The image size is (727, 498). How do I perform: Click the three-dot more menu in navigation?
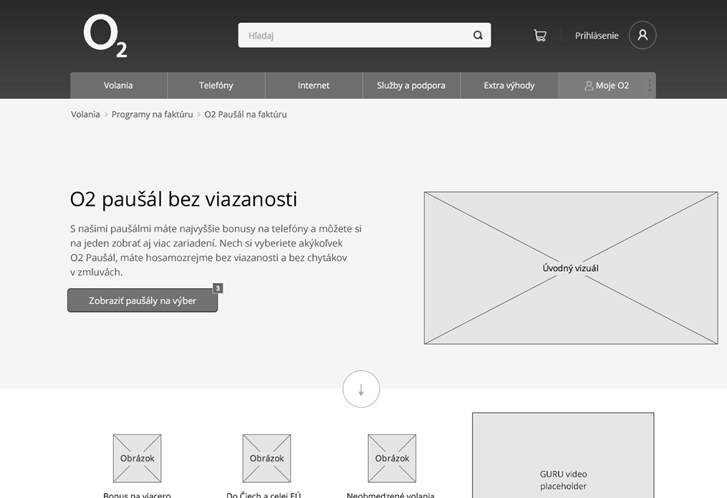pyautogui.click(x=650, y=85)
